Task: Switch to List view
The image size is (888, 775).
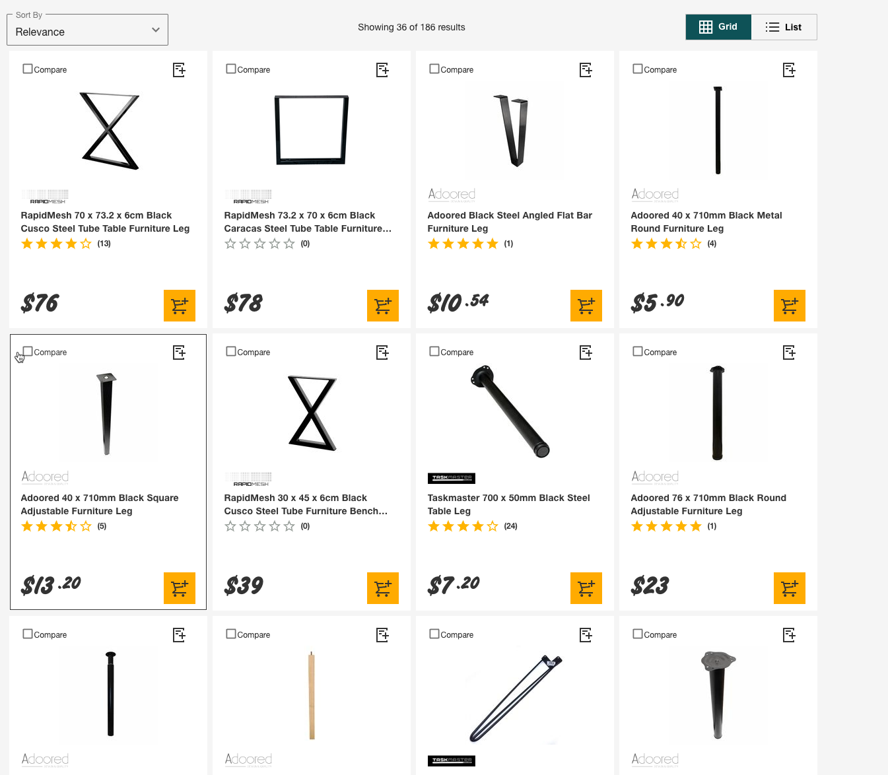Action: point(784,27)
